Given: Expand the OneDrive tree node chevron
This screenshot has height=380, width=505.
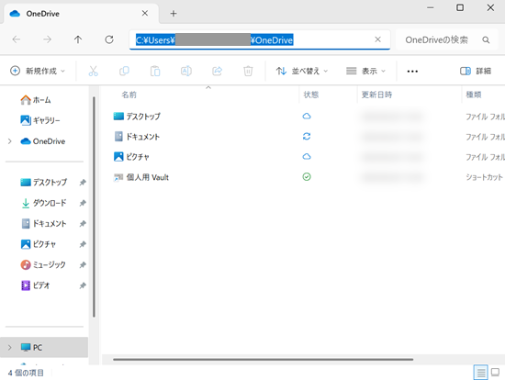Looking at the screenshot, I should (x=10, y=141).
